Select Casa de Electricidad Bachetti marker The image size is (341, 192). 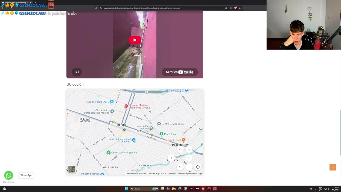(x=134, y=140)
